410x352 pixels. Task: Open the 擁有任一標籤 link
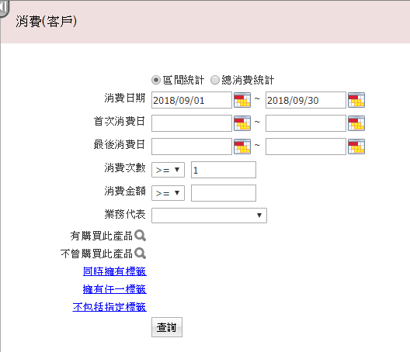click(x=114, y=289)
